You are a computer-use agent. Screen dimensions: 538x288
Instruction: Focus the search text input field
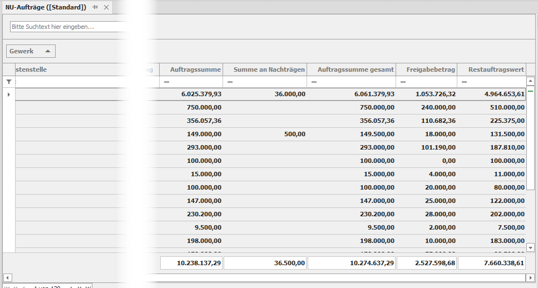coord(70,27)
